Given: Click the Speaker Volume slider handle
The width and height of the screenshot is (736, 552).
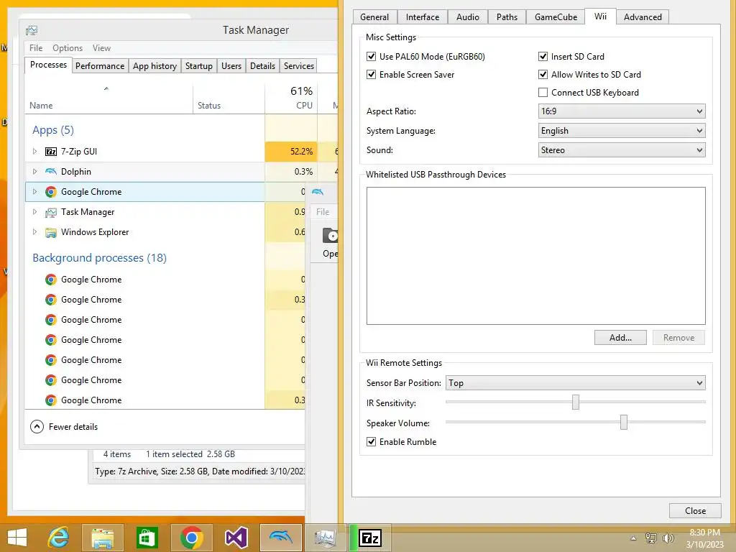Looking at the screenshot, I should [x=624, y=423].
